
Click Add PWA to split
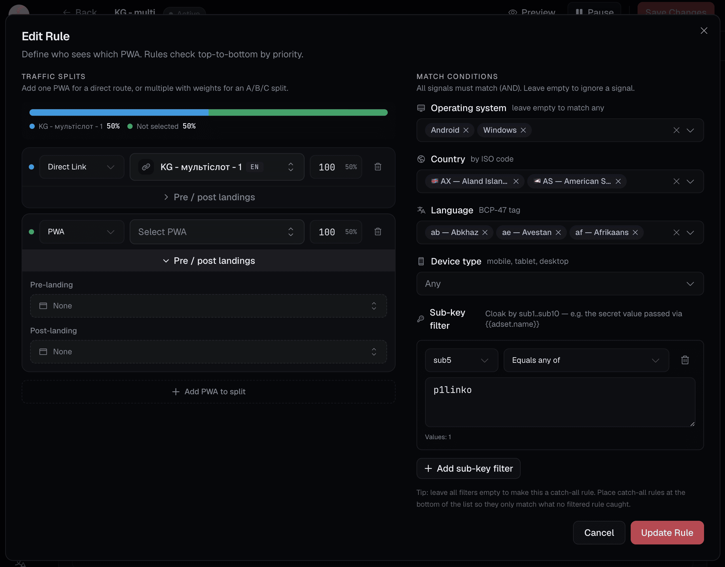pos(209,392)
